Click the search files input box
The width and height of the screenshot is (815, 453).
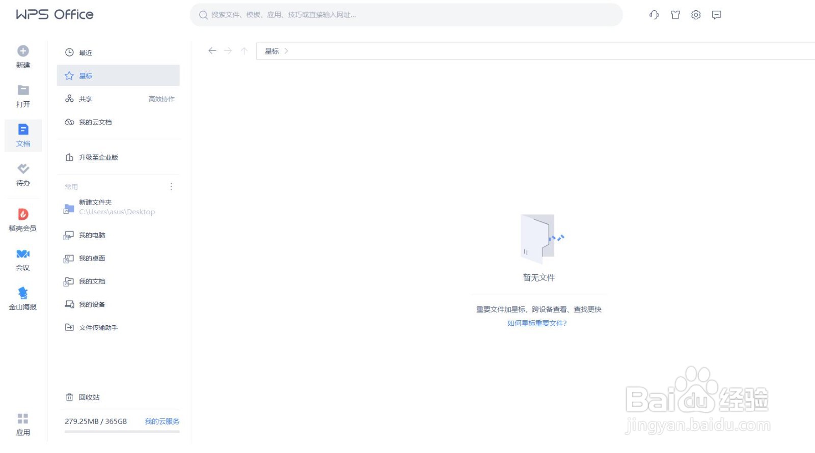point(406,15)
